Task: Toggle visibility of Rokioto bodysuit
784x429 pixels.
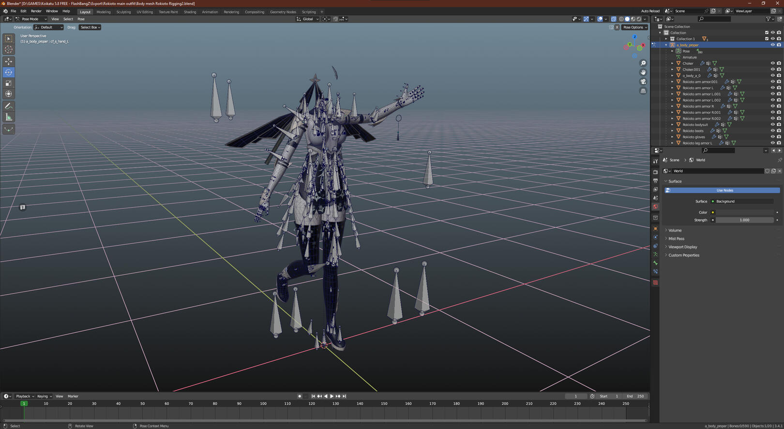Action: (x=772, y=125)
